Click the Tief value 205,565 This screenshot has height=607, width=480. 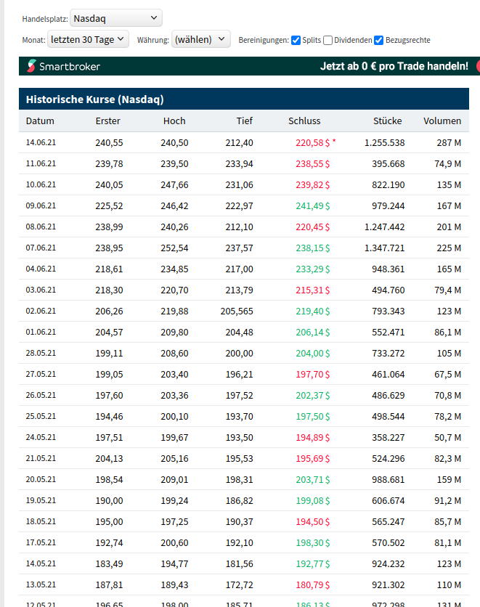click(237, 311)
